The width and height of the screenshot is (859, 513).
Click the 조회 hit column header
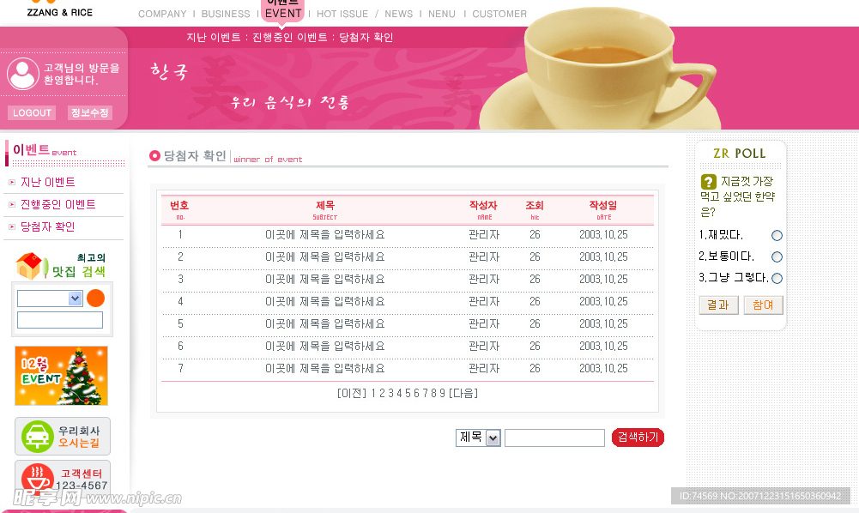(535, 209)
